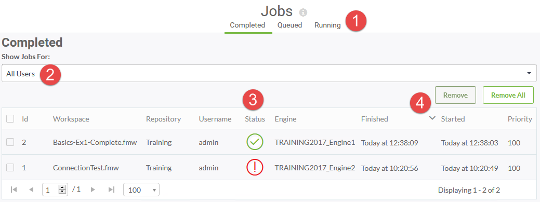Sort by the Started column header

[453, 119]
